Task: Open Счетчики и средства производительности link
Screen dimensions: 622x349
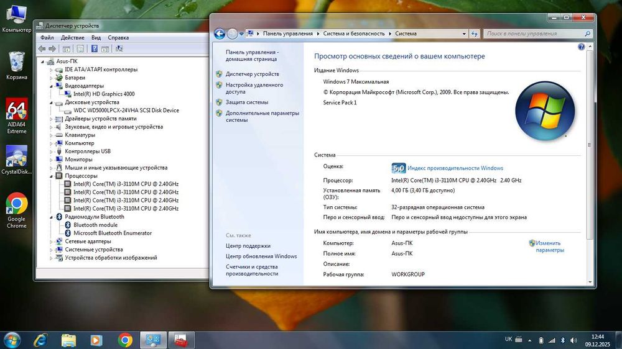Action: pos(252,270)
